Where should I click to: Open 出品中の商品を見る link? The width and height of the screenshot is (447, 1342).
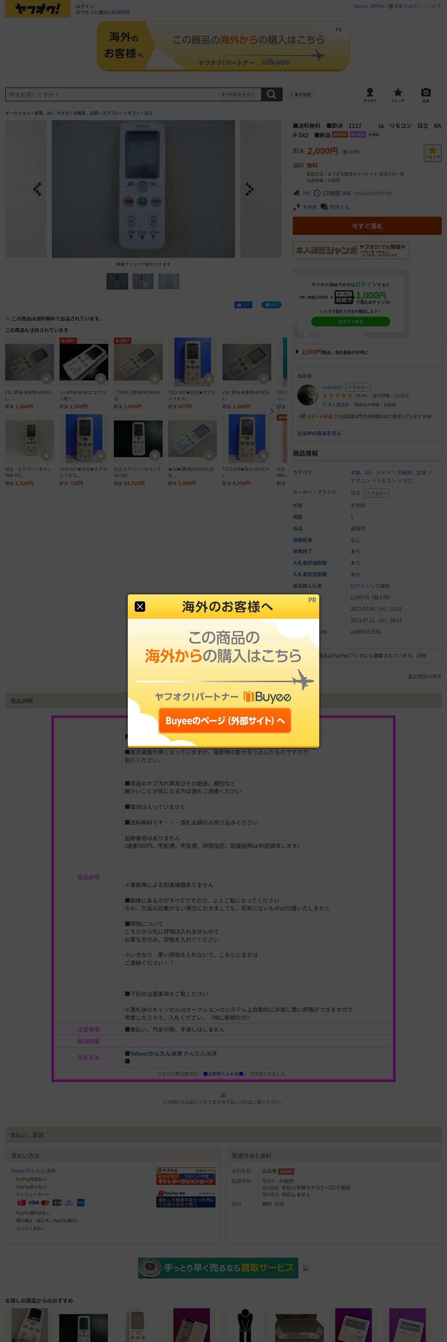[319, 433]
